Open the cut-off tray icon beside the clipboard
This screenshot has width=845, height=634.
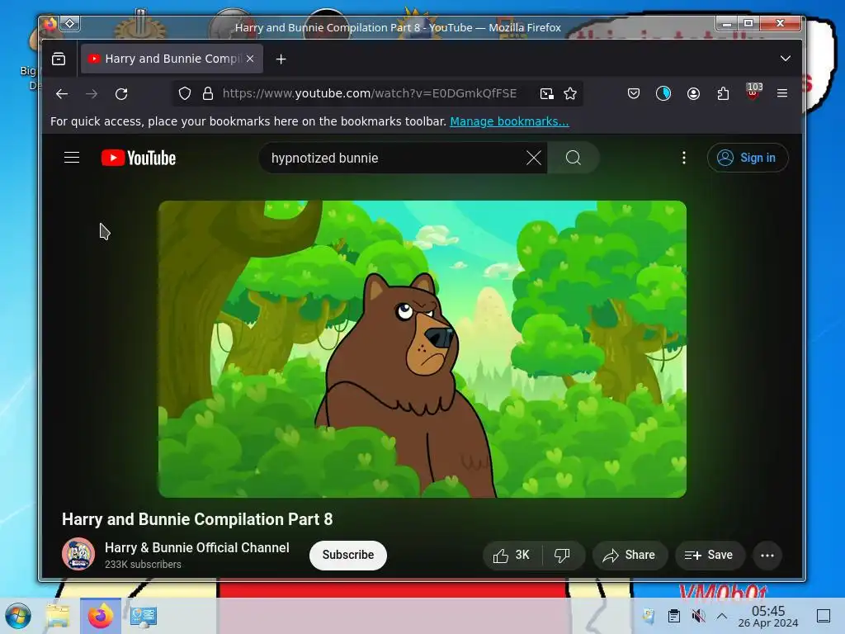point(649,616)
